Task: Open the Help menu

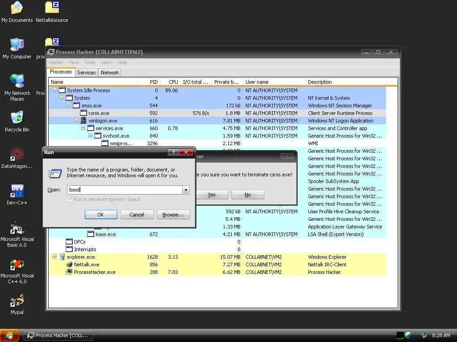Action: [x=122, y=62]
